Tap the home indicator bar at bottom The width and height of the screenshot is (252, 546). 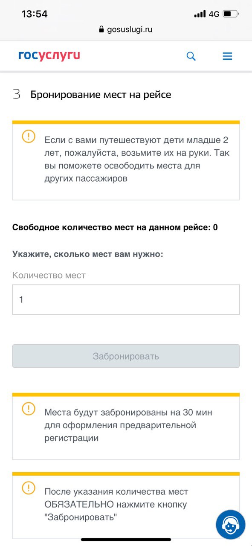point(126,540)
